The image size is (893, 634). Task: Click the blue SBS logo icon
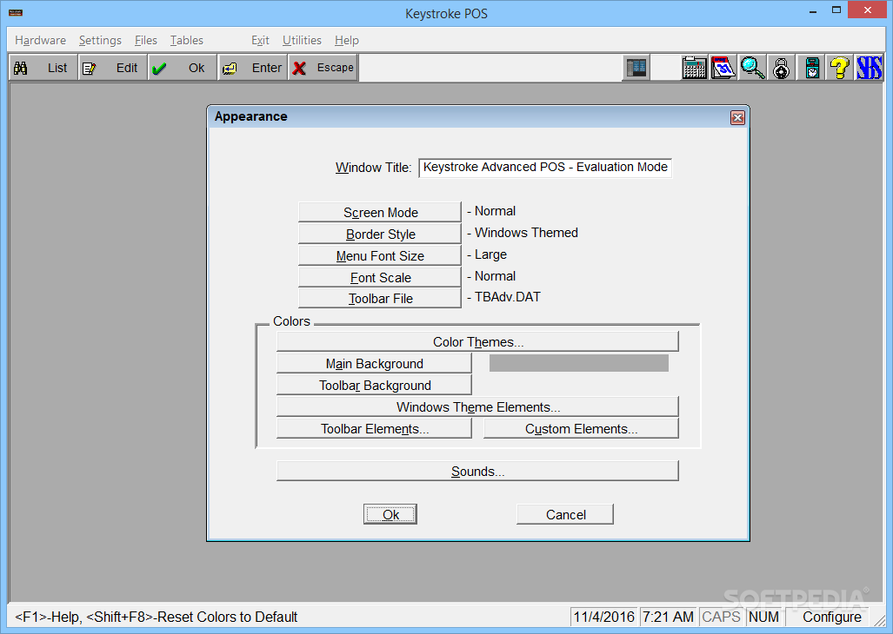(x=869, y=69)
